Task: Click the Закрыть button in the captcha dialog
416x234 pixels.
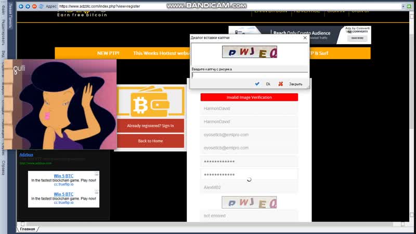Action: [290, 84]
